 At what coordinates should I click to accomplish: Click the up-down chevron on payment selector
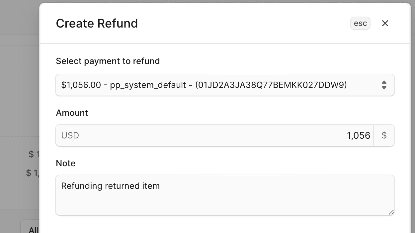click(384, 85)
